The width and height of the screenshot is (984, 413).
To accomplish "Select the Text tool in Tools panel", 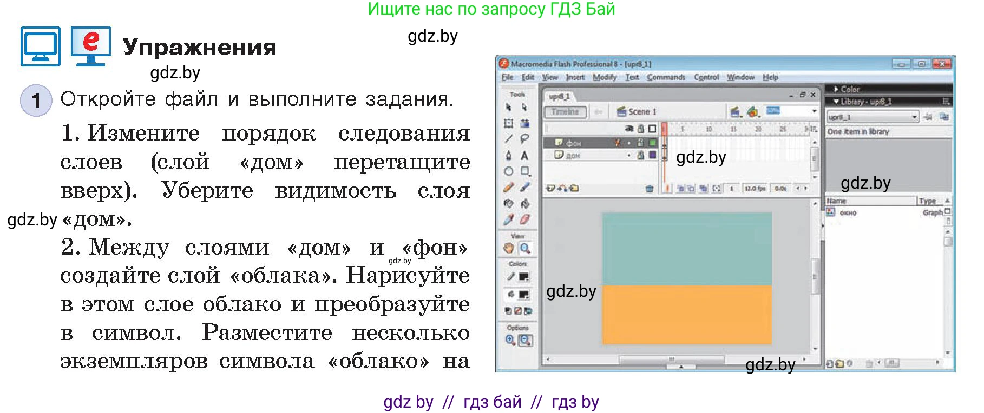I will click(524, 156).
